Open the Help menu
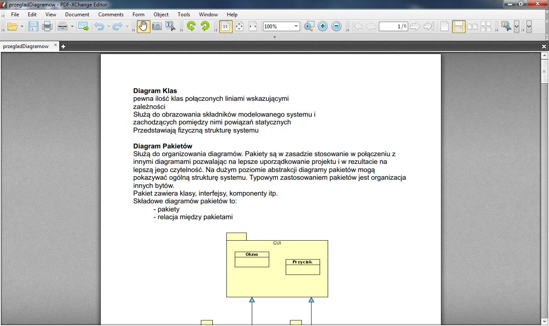Screen dimensions: 549x326 [x=232, y=15]
